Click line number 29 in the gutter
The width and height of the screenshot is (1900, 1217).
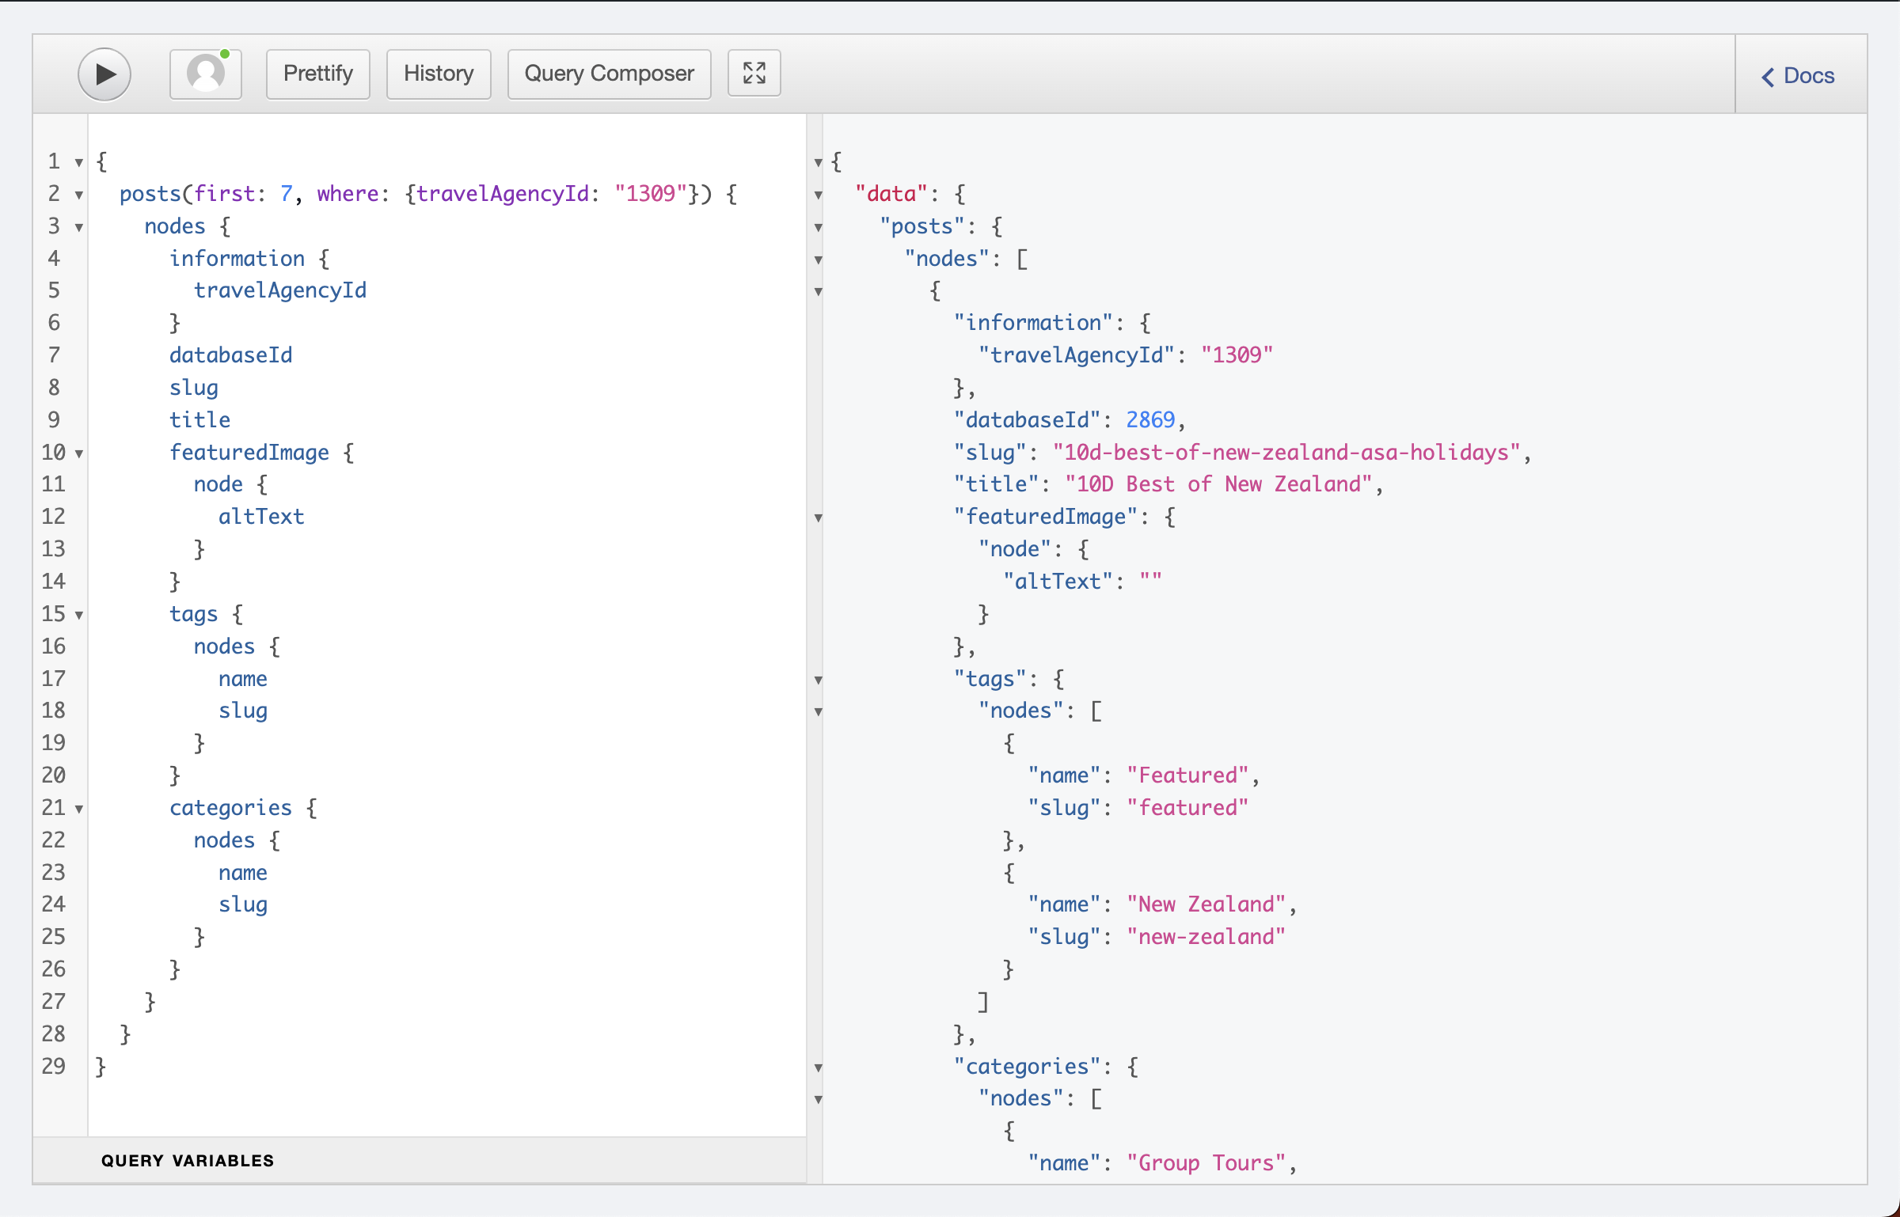[53, 1066]
